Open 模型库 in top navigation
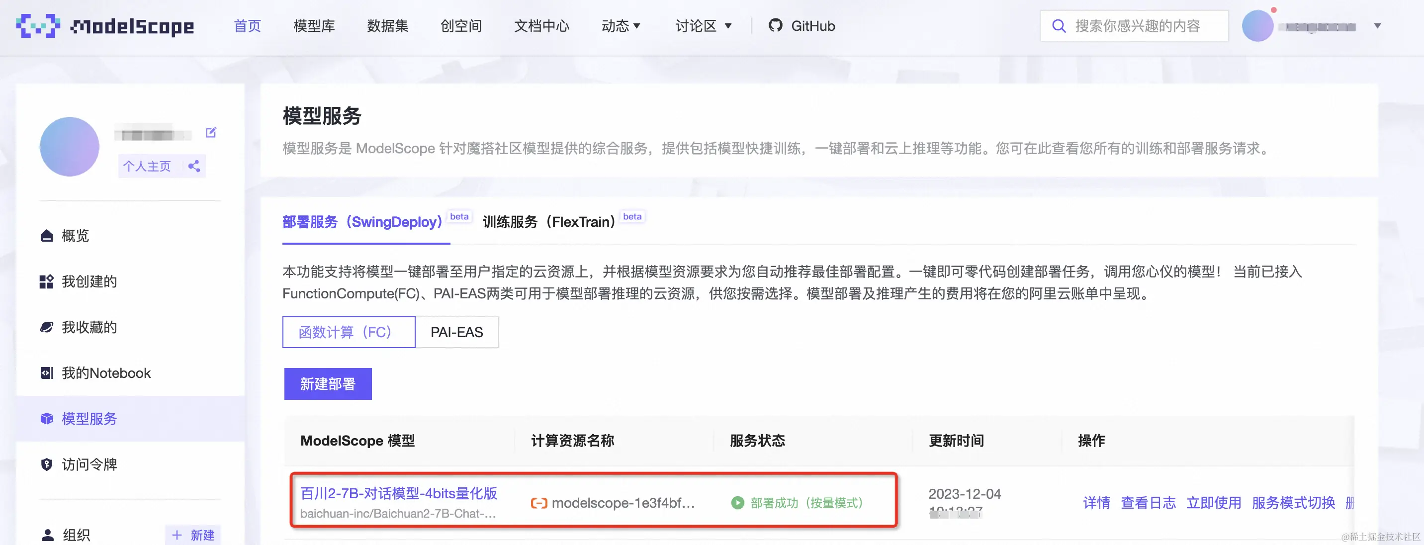Image resolution: width=1424 pixels, height=545 pixels. (314, 26)
